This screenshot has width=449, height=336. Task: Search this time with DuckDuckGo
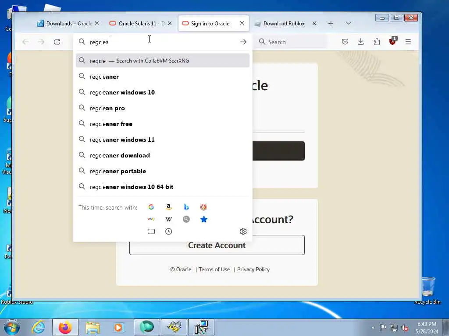pyautogui.click(x=203, y=207)
